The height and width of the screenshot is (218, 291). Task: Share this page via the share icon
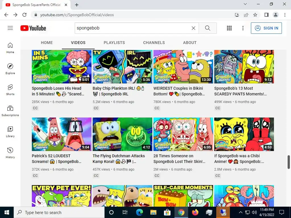point(246,15)
